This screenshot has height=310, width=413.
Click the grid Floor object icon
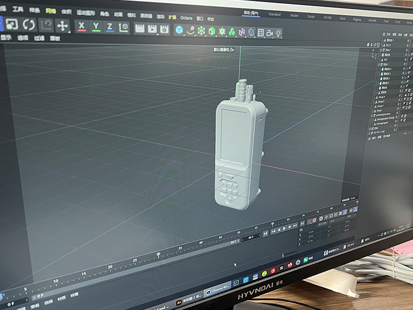pos(261,33)
